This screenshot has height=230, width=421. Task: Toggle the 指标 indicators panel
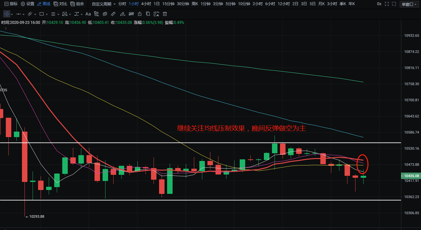[11, 4]
